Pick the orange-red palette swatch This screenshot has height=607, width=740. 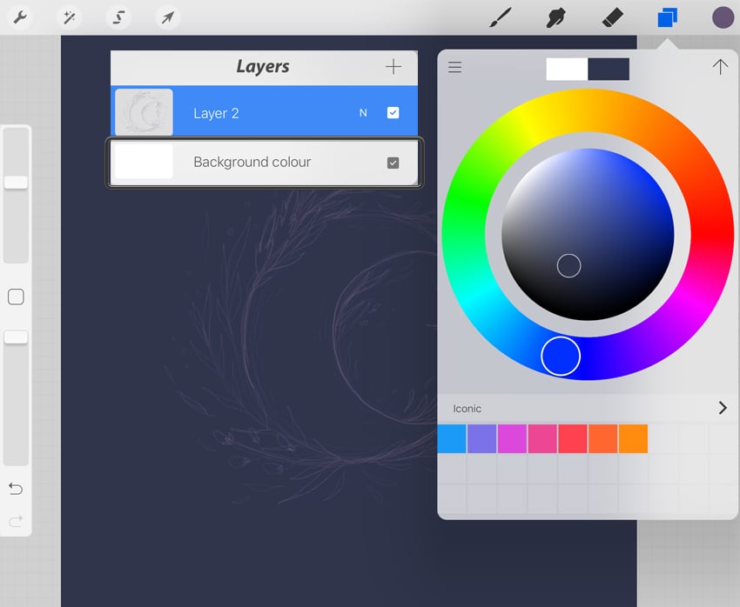tap(602, 439)
